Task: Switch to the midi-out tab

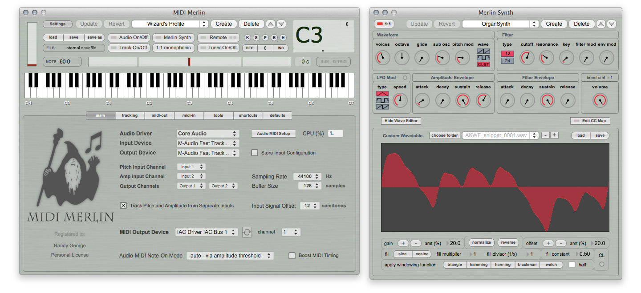Action: point(159,115)
